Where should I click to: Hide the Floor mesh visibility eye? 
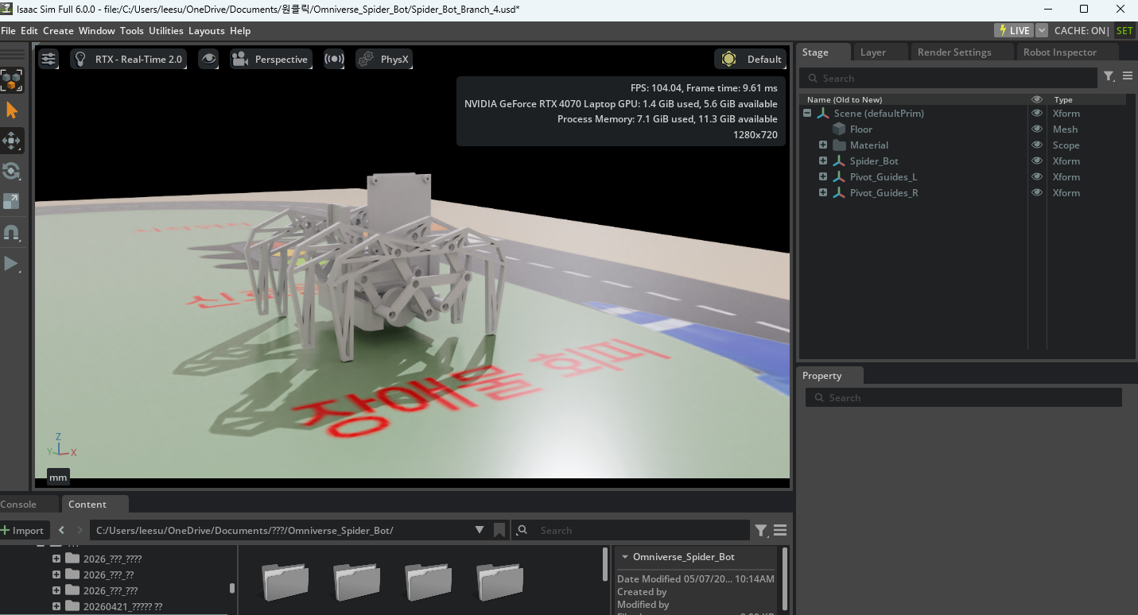click(x=1036, y=129)
